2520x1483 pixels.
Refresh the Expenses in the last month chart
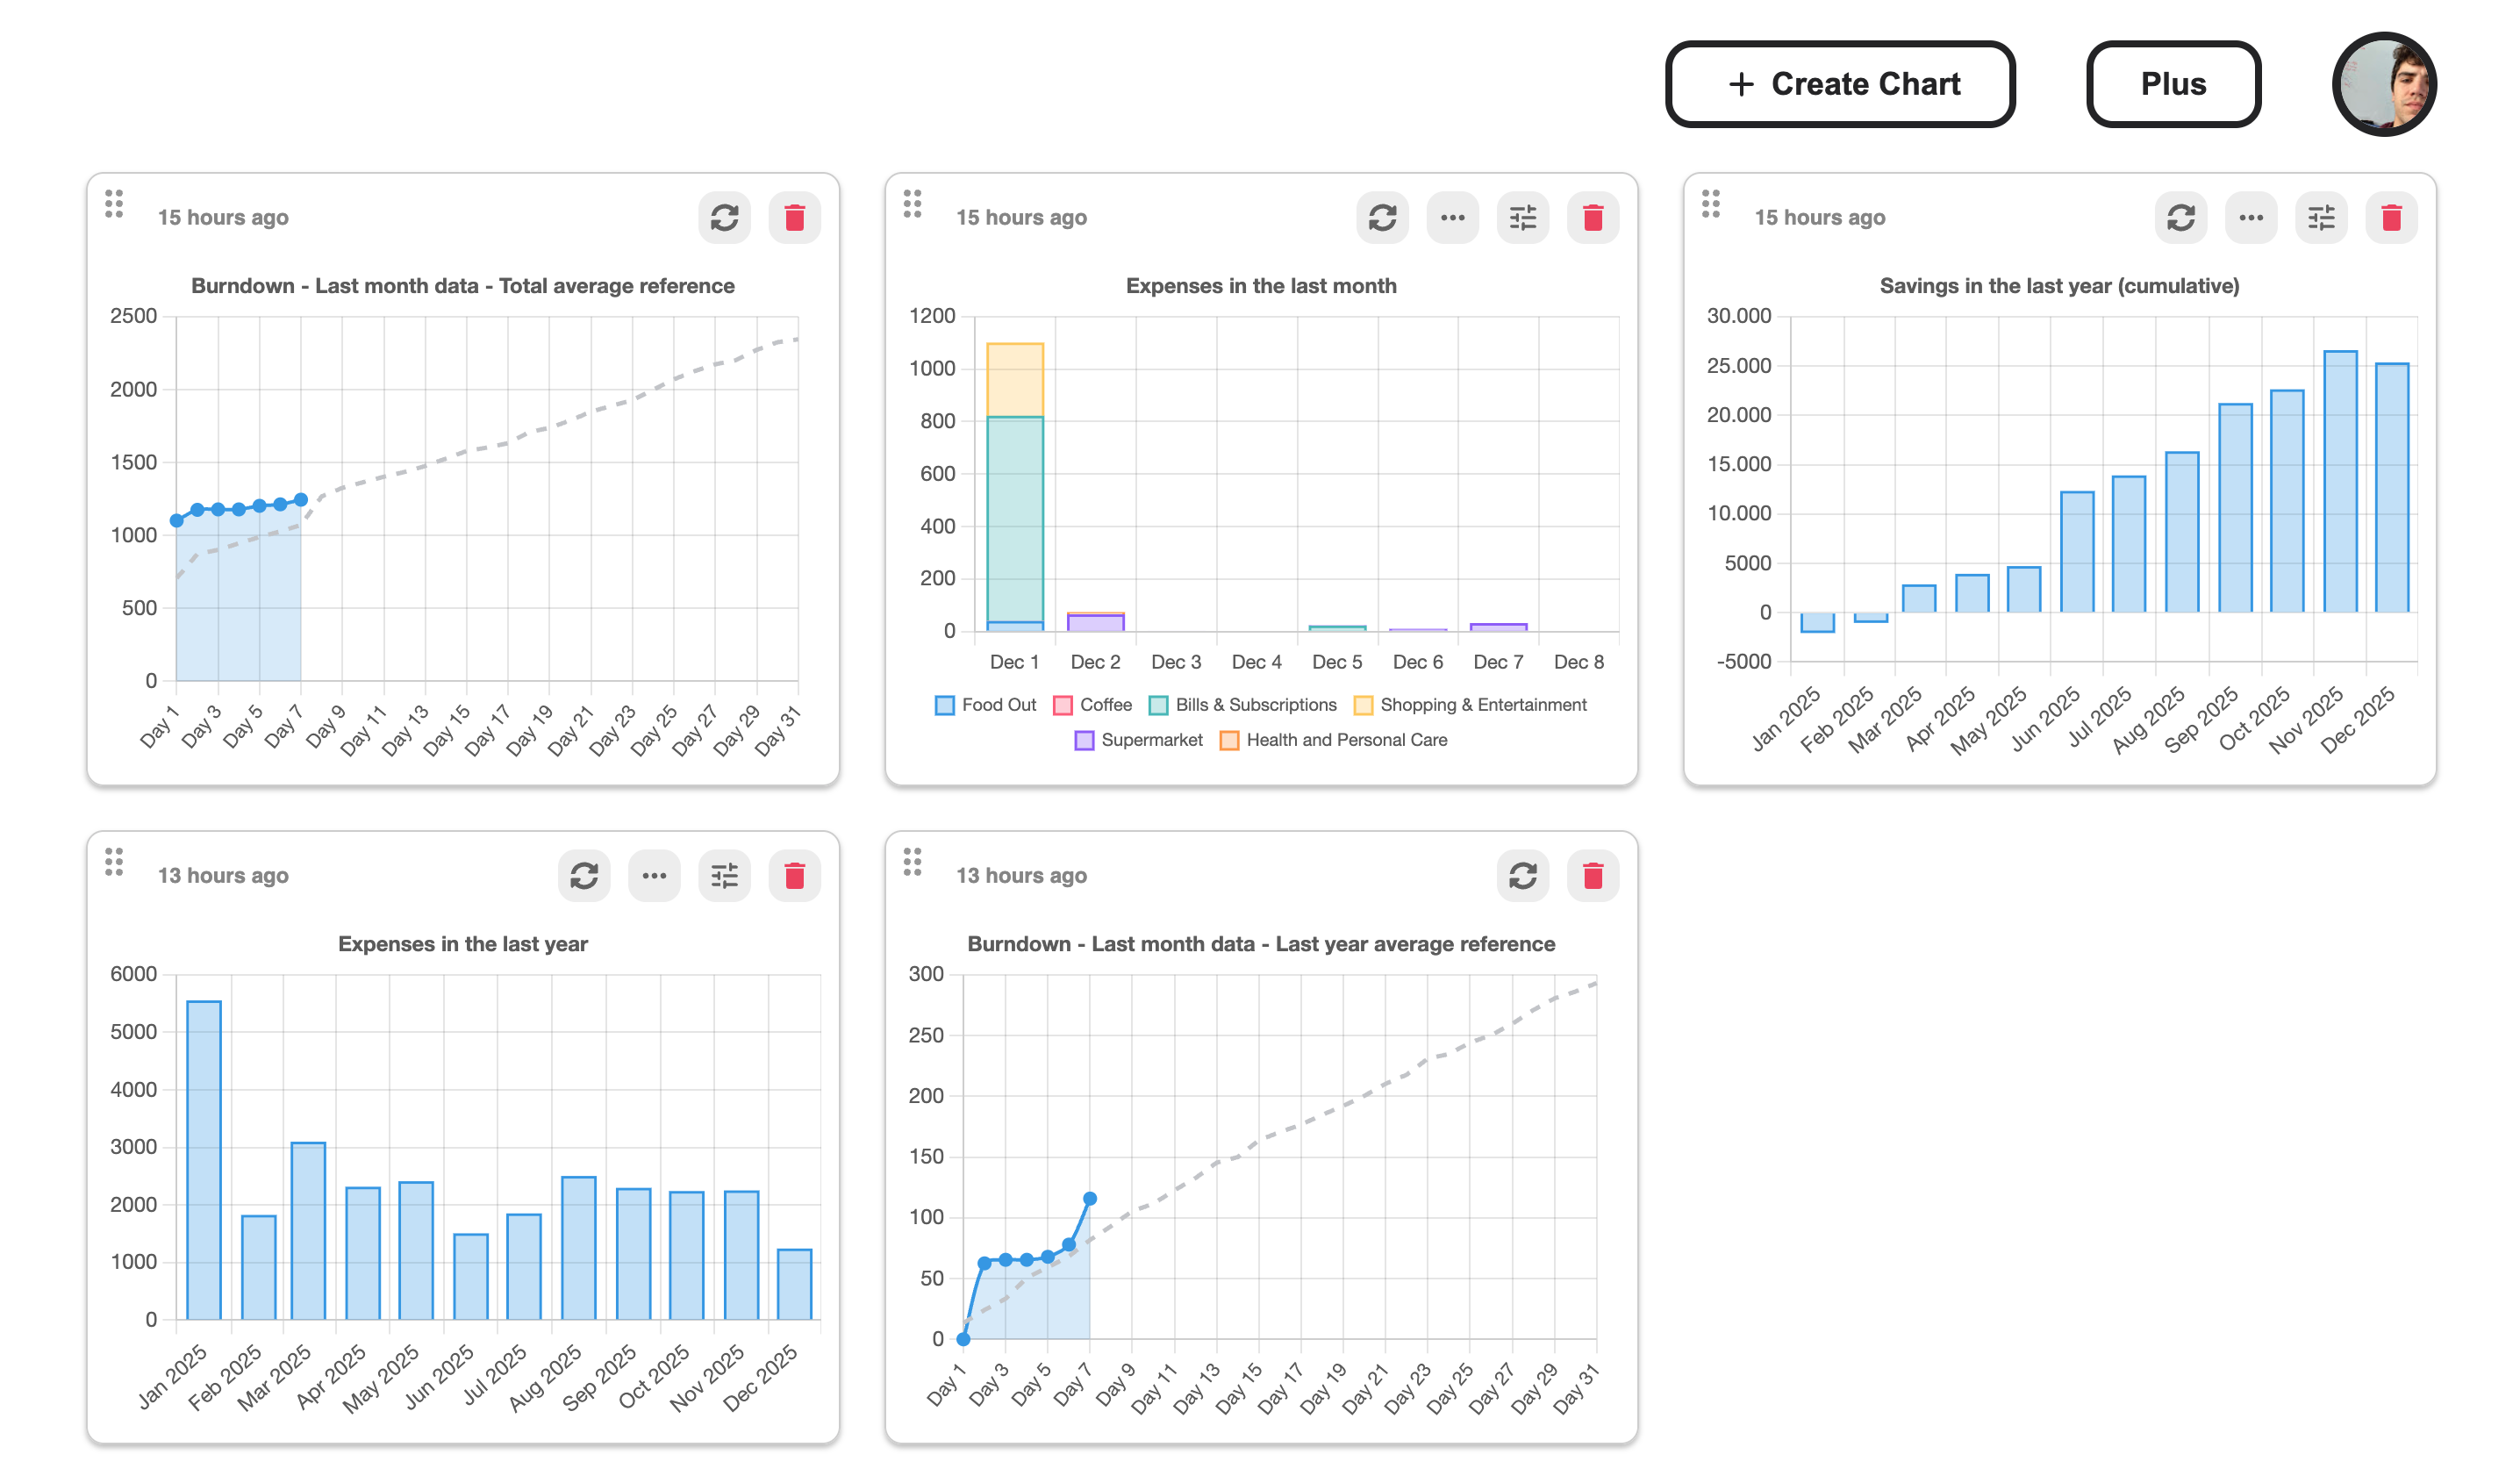[x=1383, y=217]
